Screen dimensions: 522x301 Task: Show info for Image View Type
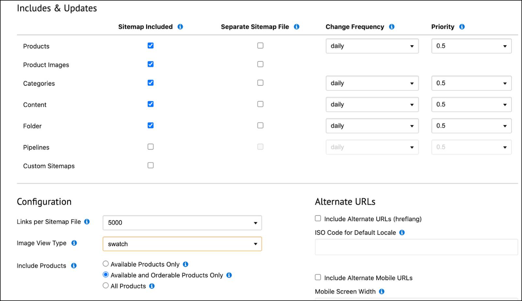(x=74, y=243)
